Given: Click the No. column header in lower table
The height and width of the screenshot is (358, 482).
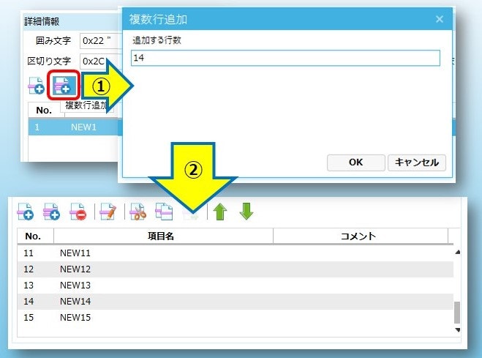Looking at the screenshot, I should 35,236.
